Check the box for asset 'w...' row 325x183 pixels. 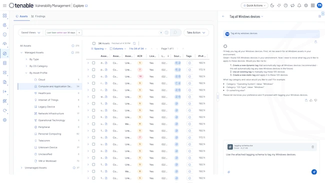(x=93, y=97)
